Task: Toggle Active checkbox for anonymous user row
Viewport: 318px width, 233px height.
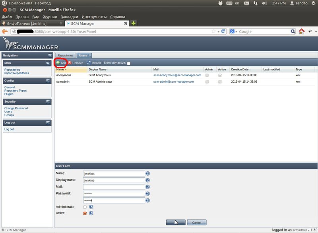Action: point(220,75)
